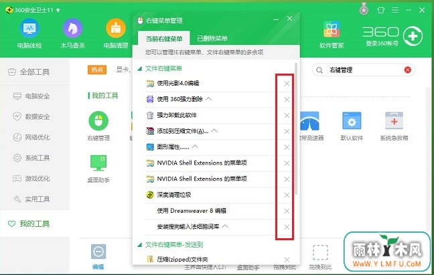
Task: Switch to the 已删除菜单 tab
Action: [212, 38]
